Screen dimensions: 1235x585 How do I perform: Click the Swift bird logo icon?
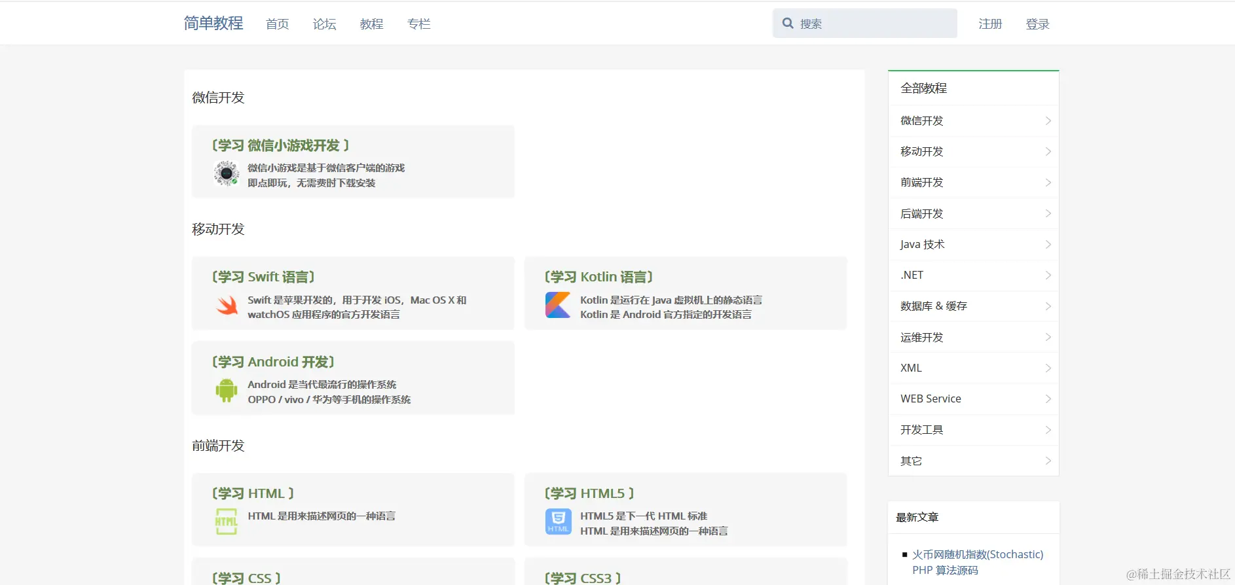(227, 306)
